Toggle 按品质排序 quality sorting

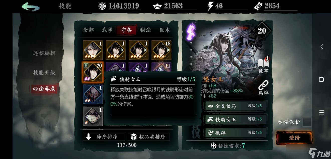coord(149,137)
